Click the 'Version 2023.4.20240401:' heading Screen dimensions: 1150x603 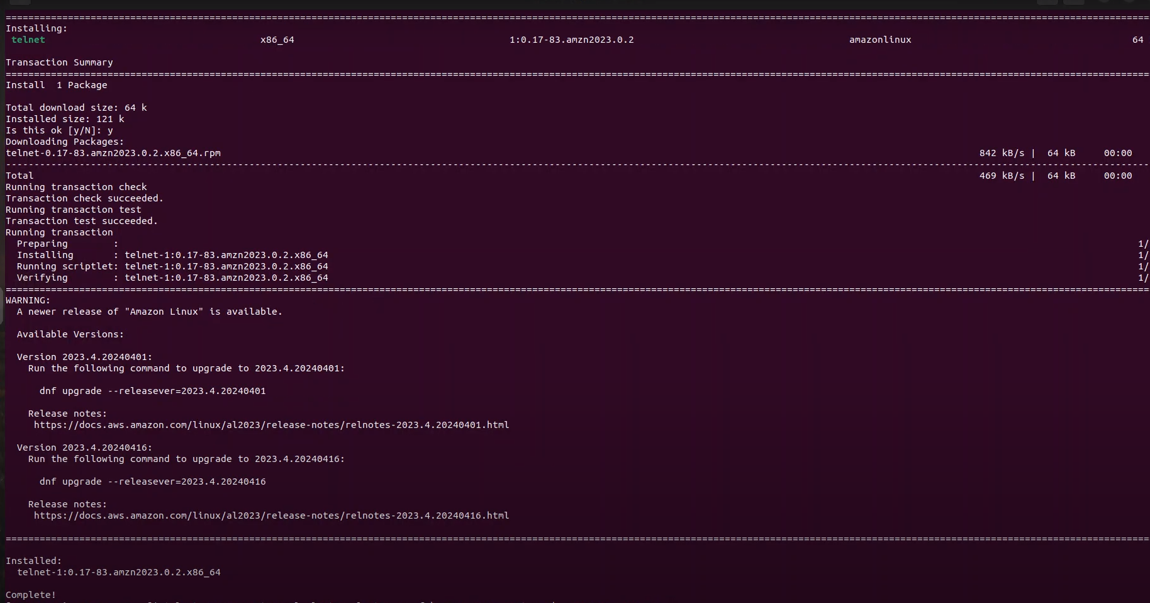(x=84, y=357)
